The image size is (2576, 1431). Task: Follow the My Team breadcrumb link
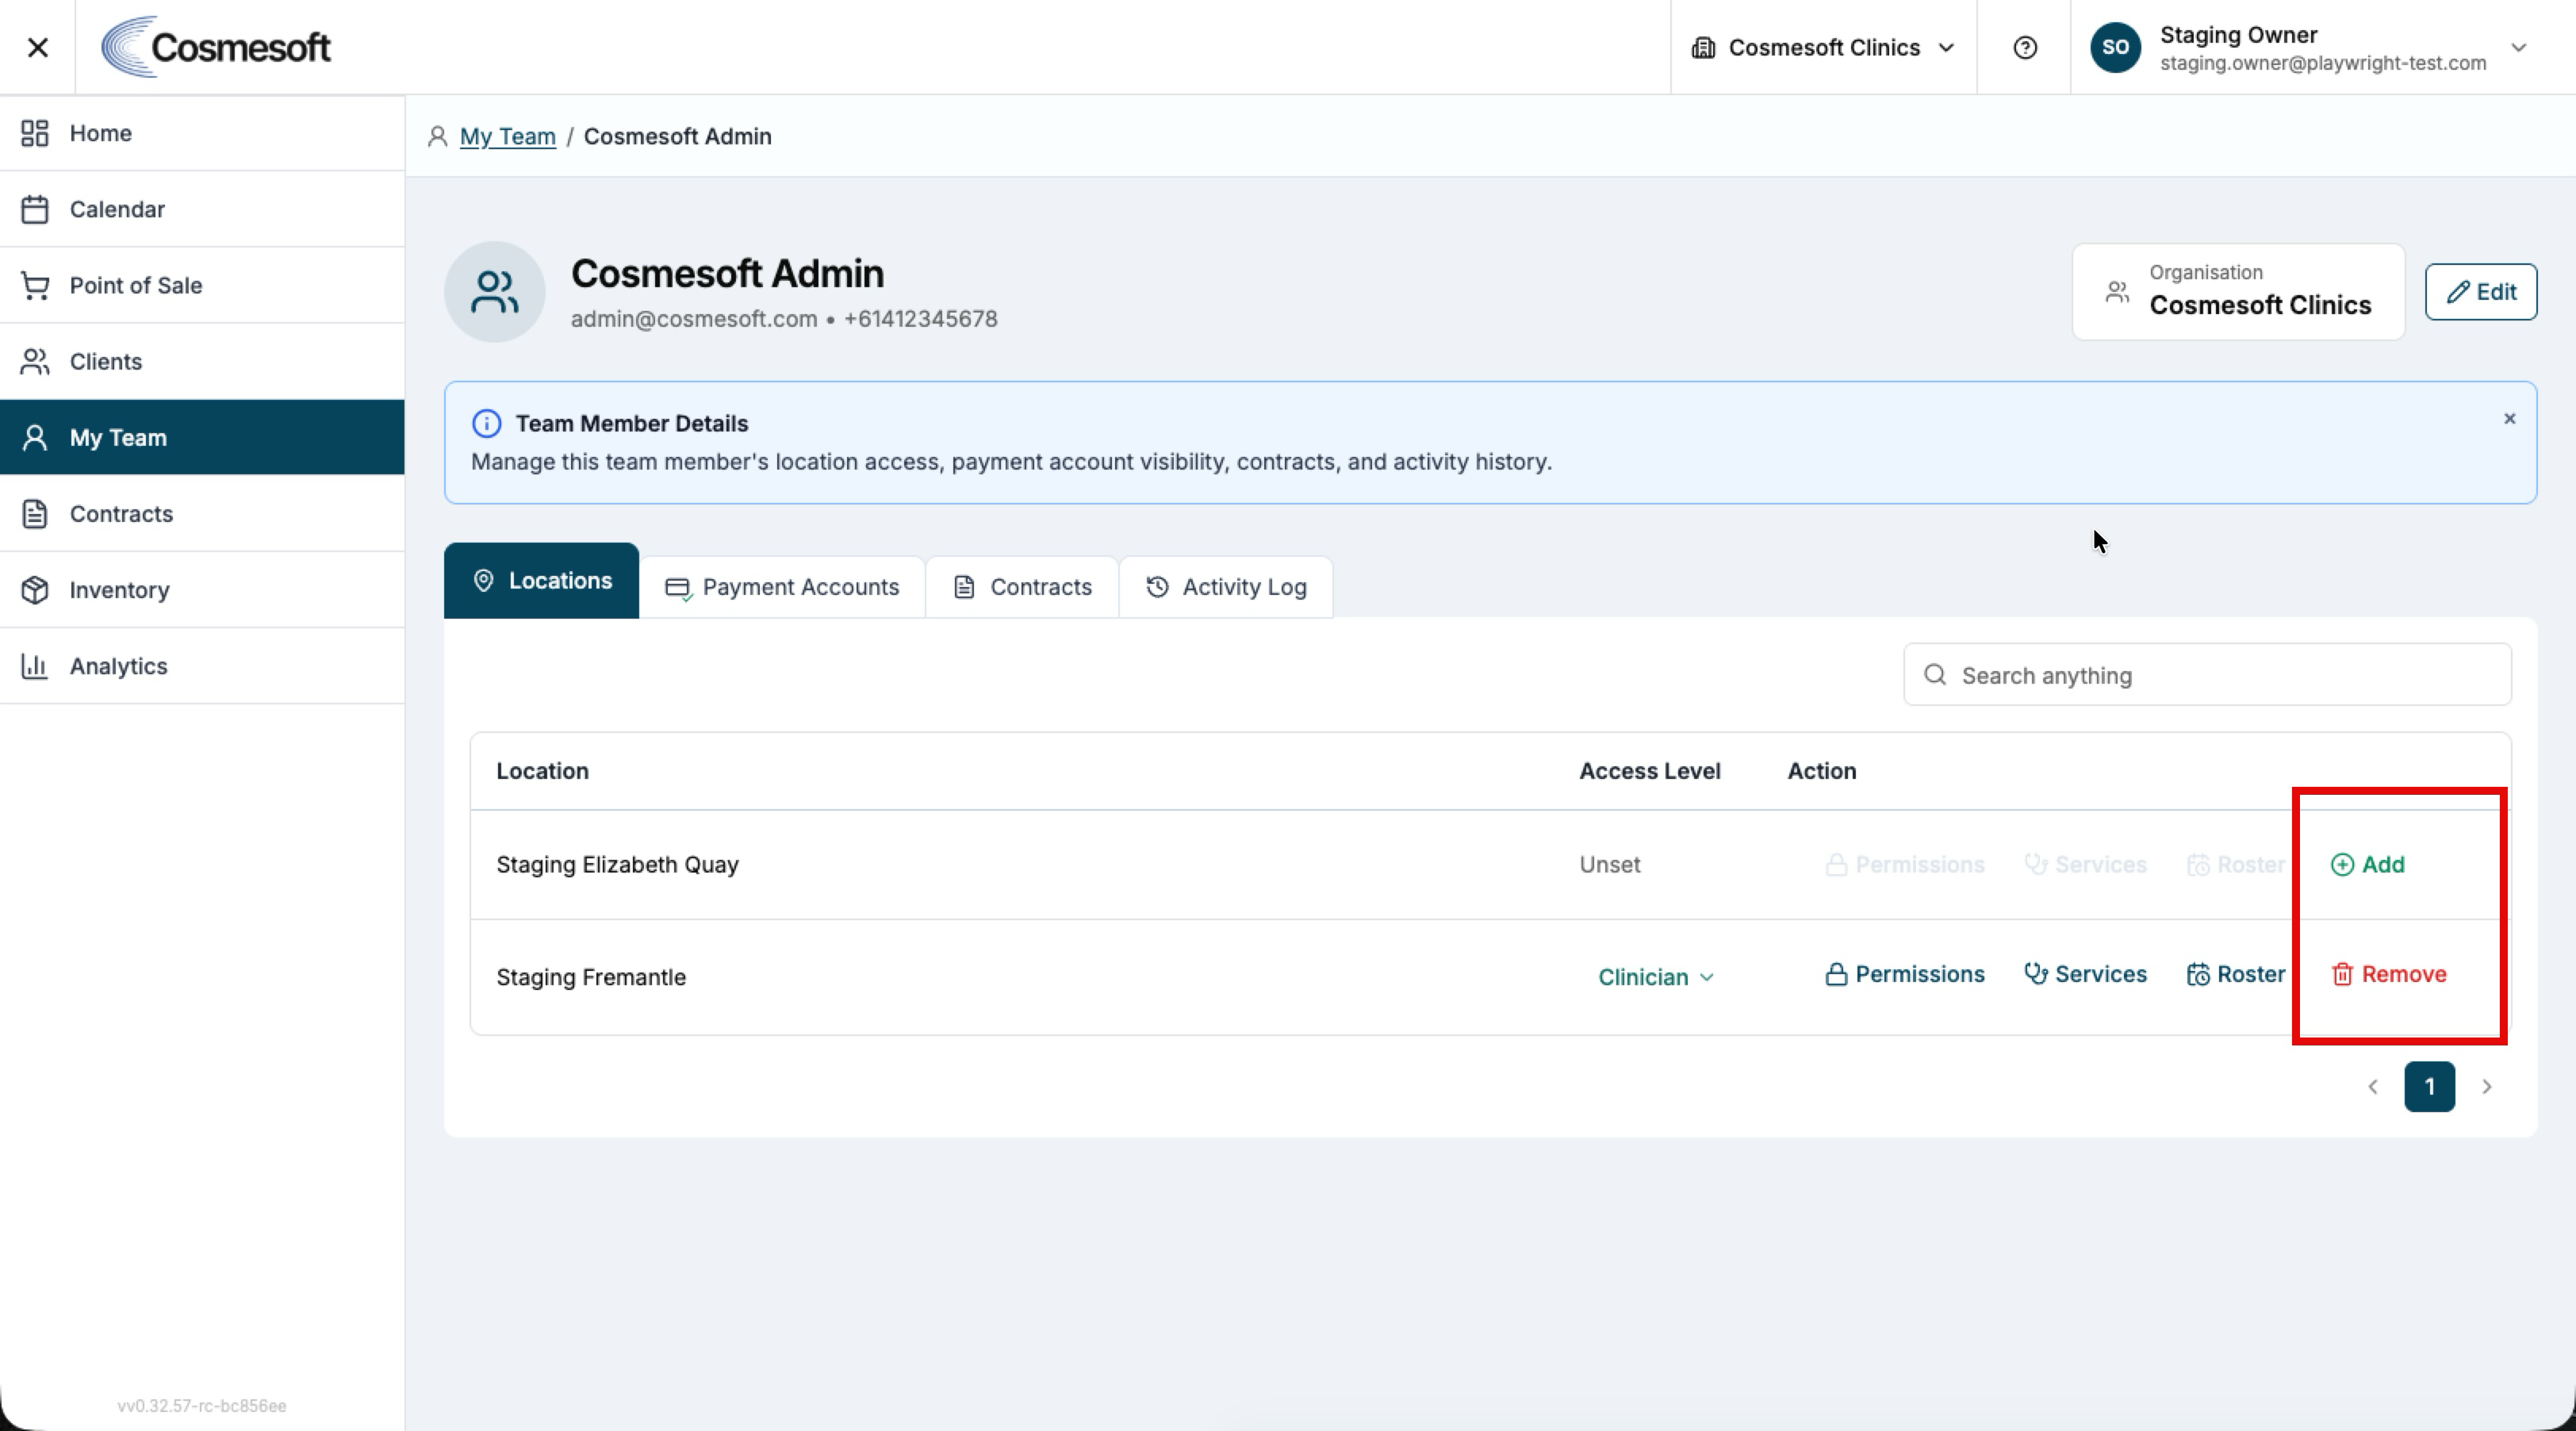click(507, 136)
